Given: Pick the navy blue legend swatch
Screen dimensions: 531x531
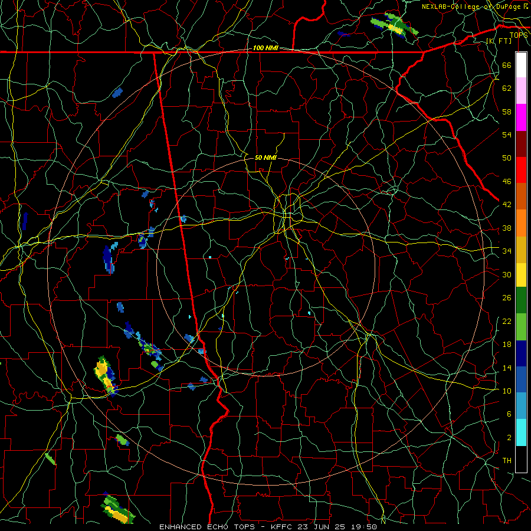Looking at the screenshot, I should click(x=521, y=353).
